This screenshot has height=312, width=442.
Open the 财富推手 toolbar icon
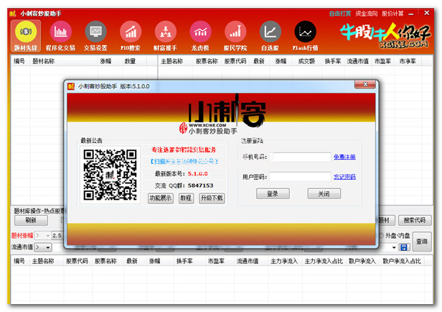point(166,35)
